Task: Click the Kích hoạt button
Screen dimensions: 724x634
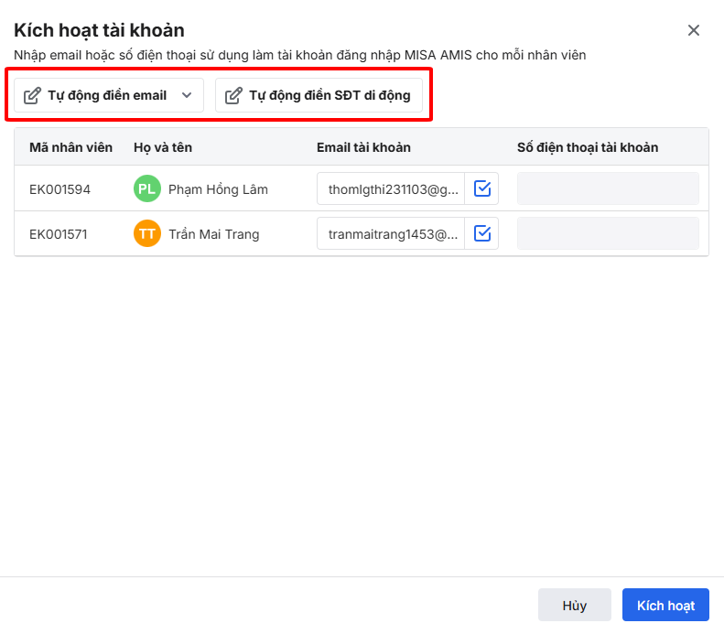Action: (665, 606)
